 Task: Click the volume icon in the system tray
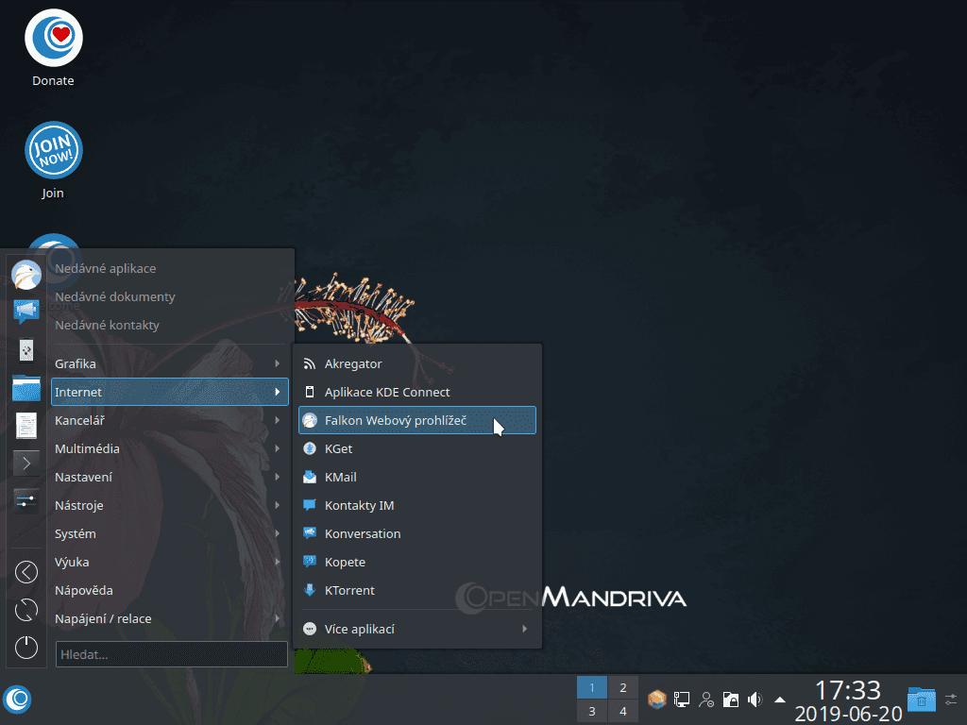[754, 700]
